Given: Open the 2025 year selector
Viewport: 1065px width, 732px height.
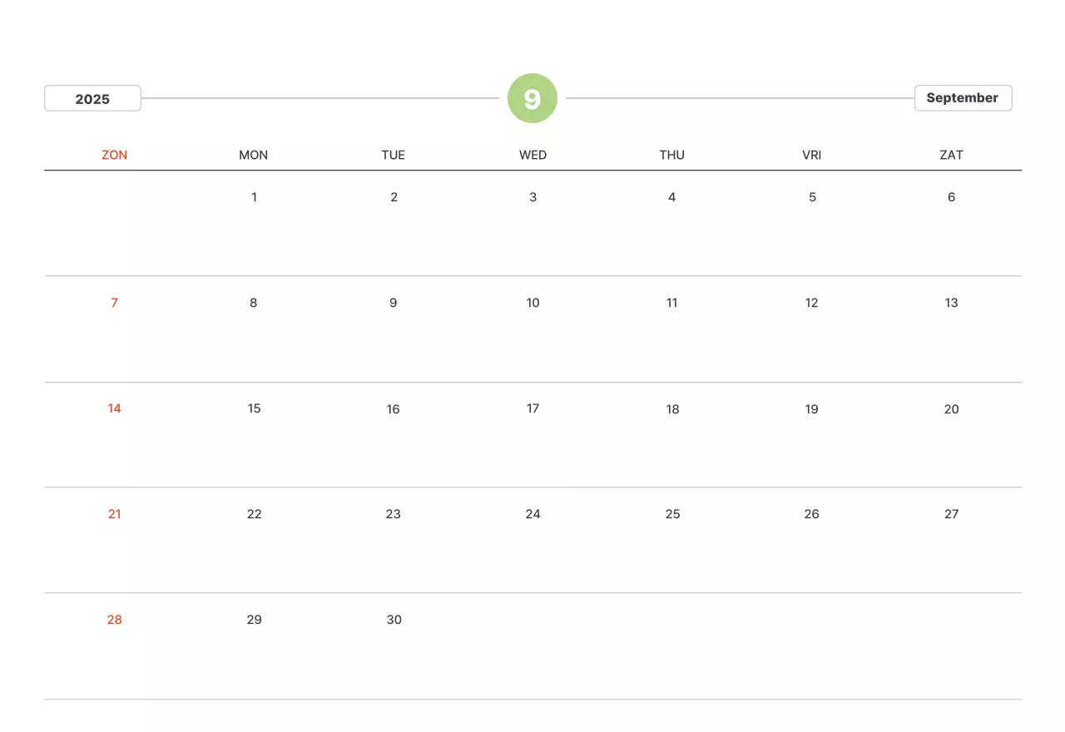Looking at the screenshot, I should tap(92, 99).
